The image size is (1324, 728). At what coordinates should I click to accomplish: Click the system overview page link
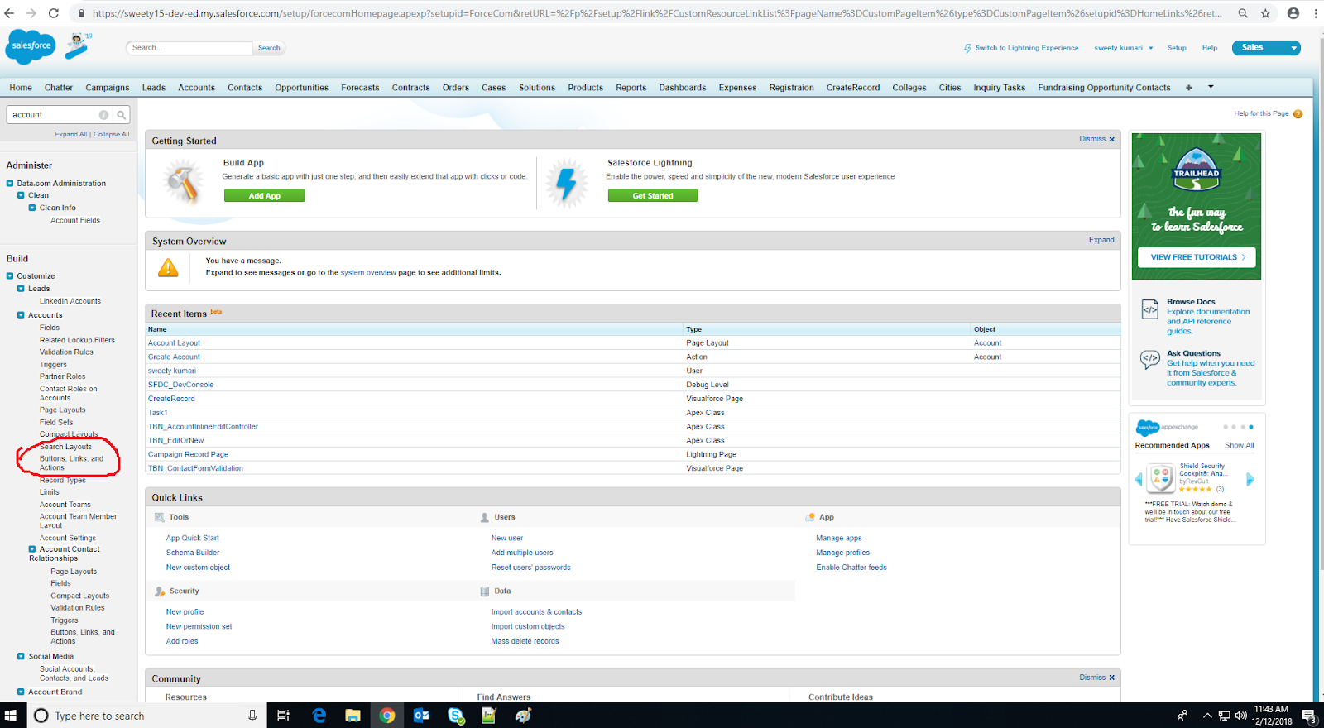(368, 273)
